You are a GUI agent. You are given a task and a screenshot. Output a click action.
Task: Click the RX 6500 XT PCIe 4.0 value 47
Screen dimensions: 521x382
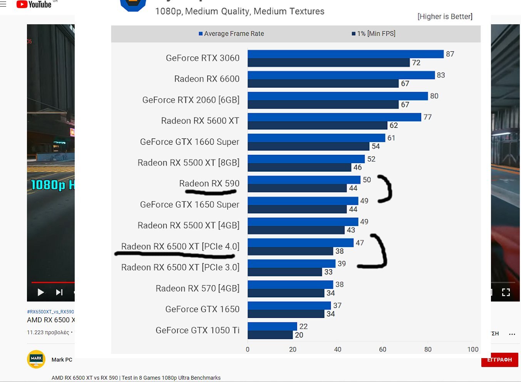(x=360, y=243)
